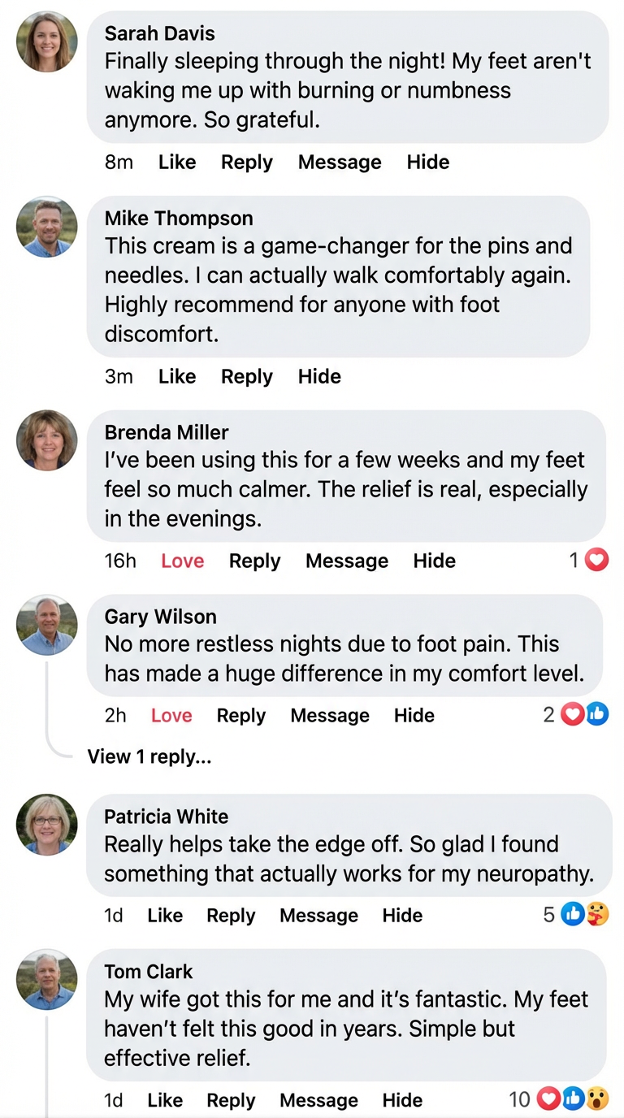The width and height of the screenshot is (624, 1118).
Task: Toggle Love off on Gary Wilson's comment
Action: pos(171,716)
